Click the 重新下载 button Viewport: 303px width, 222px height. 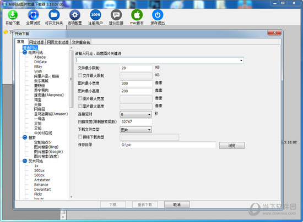point(145,204)
